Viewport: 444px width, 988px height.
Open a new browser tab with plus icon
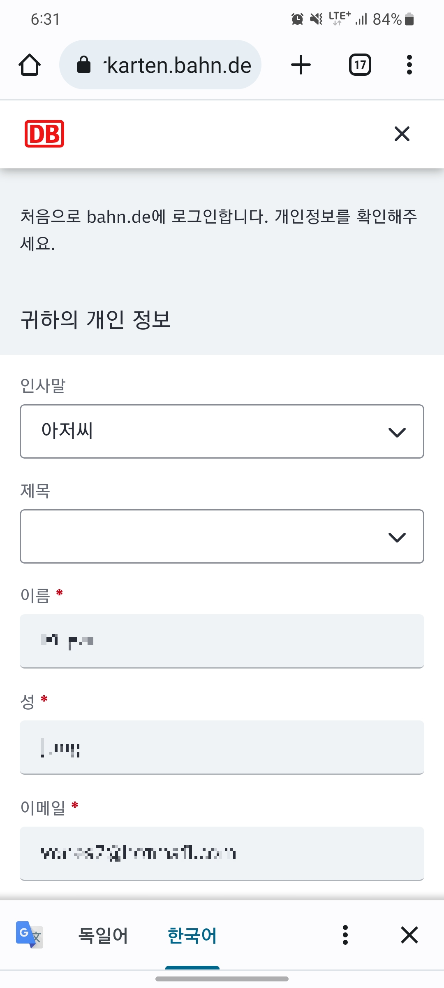(301, 64)
